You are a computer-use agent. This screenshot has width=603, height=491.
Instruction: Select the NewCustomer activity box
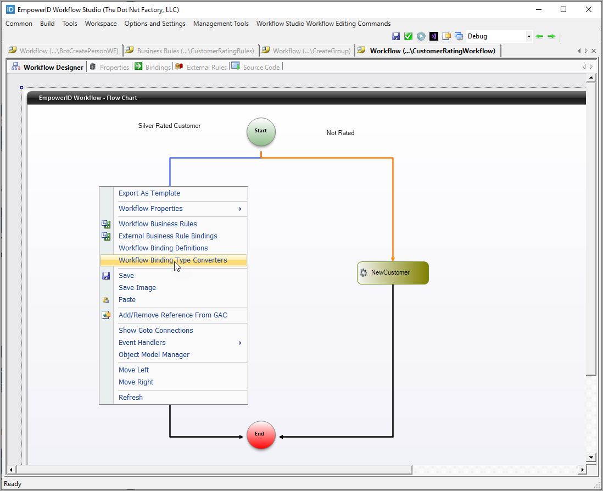coord(393,273)
